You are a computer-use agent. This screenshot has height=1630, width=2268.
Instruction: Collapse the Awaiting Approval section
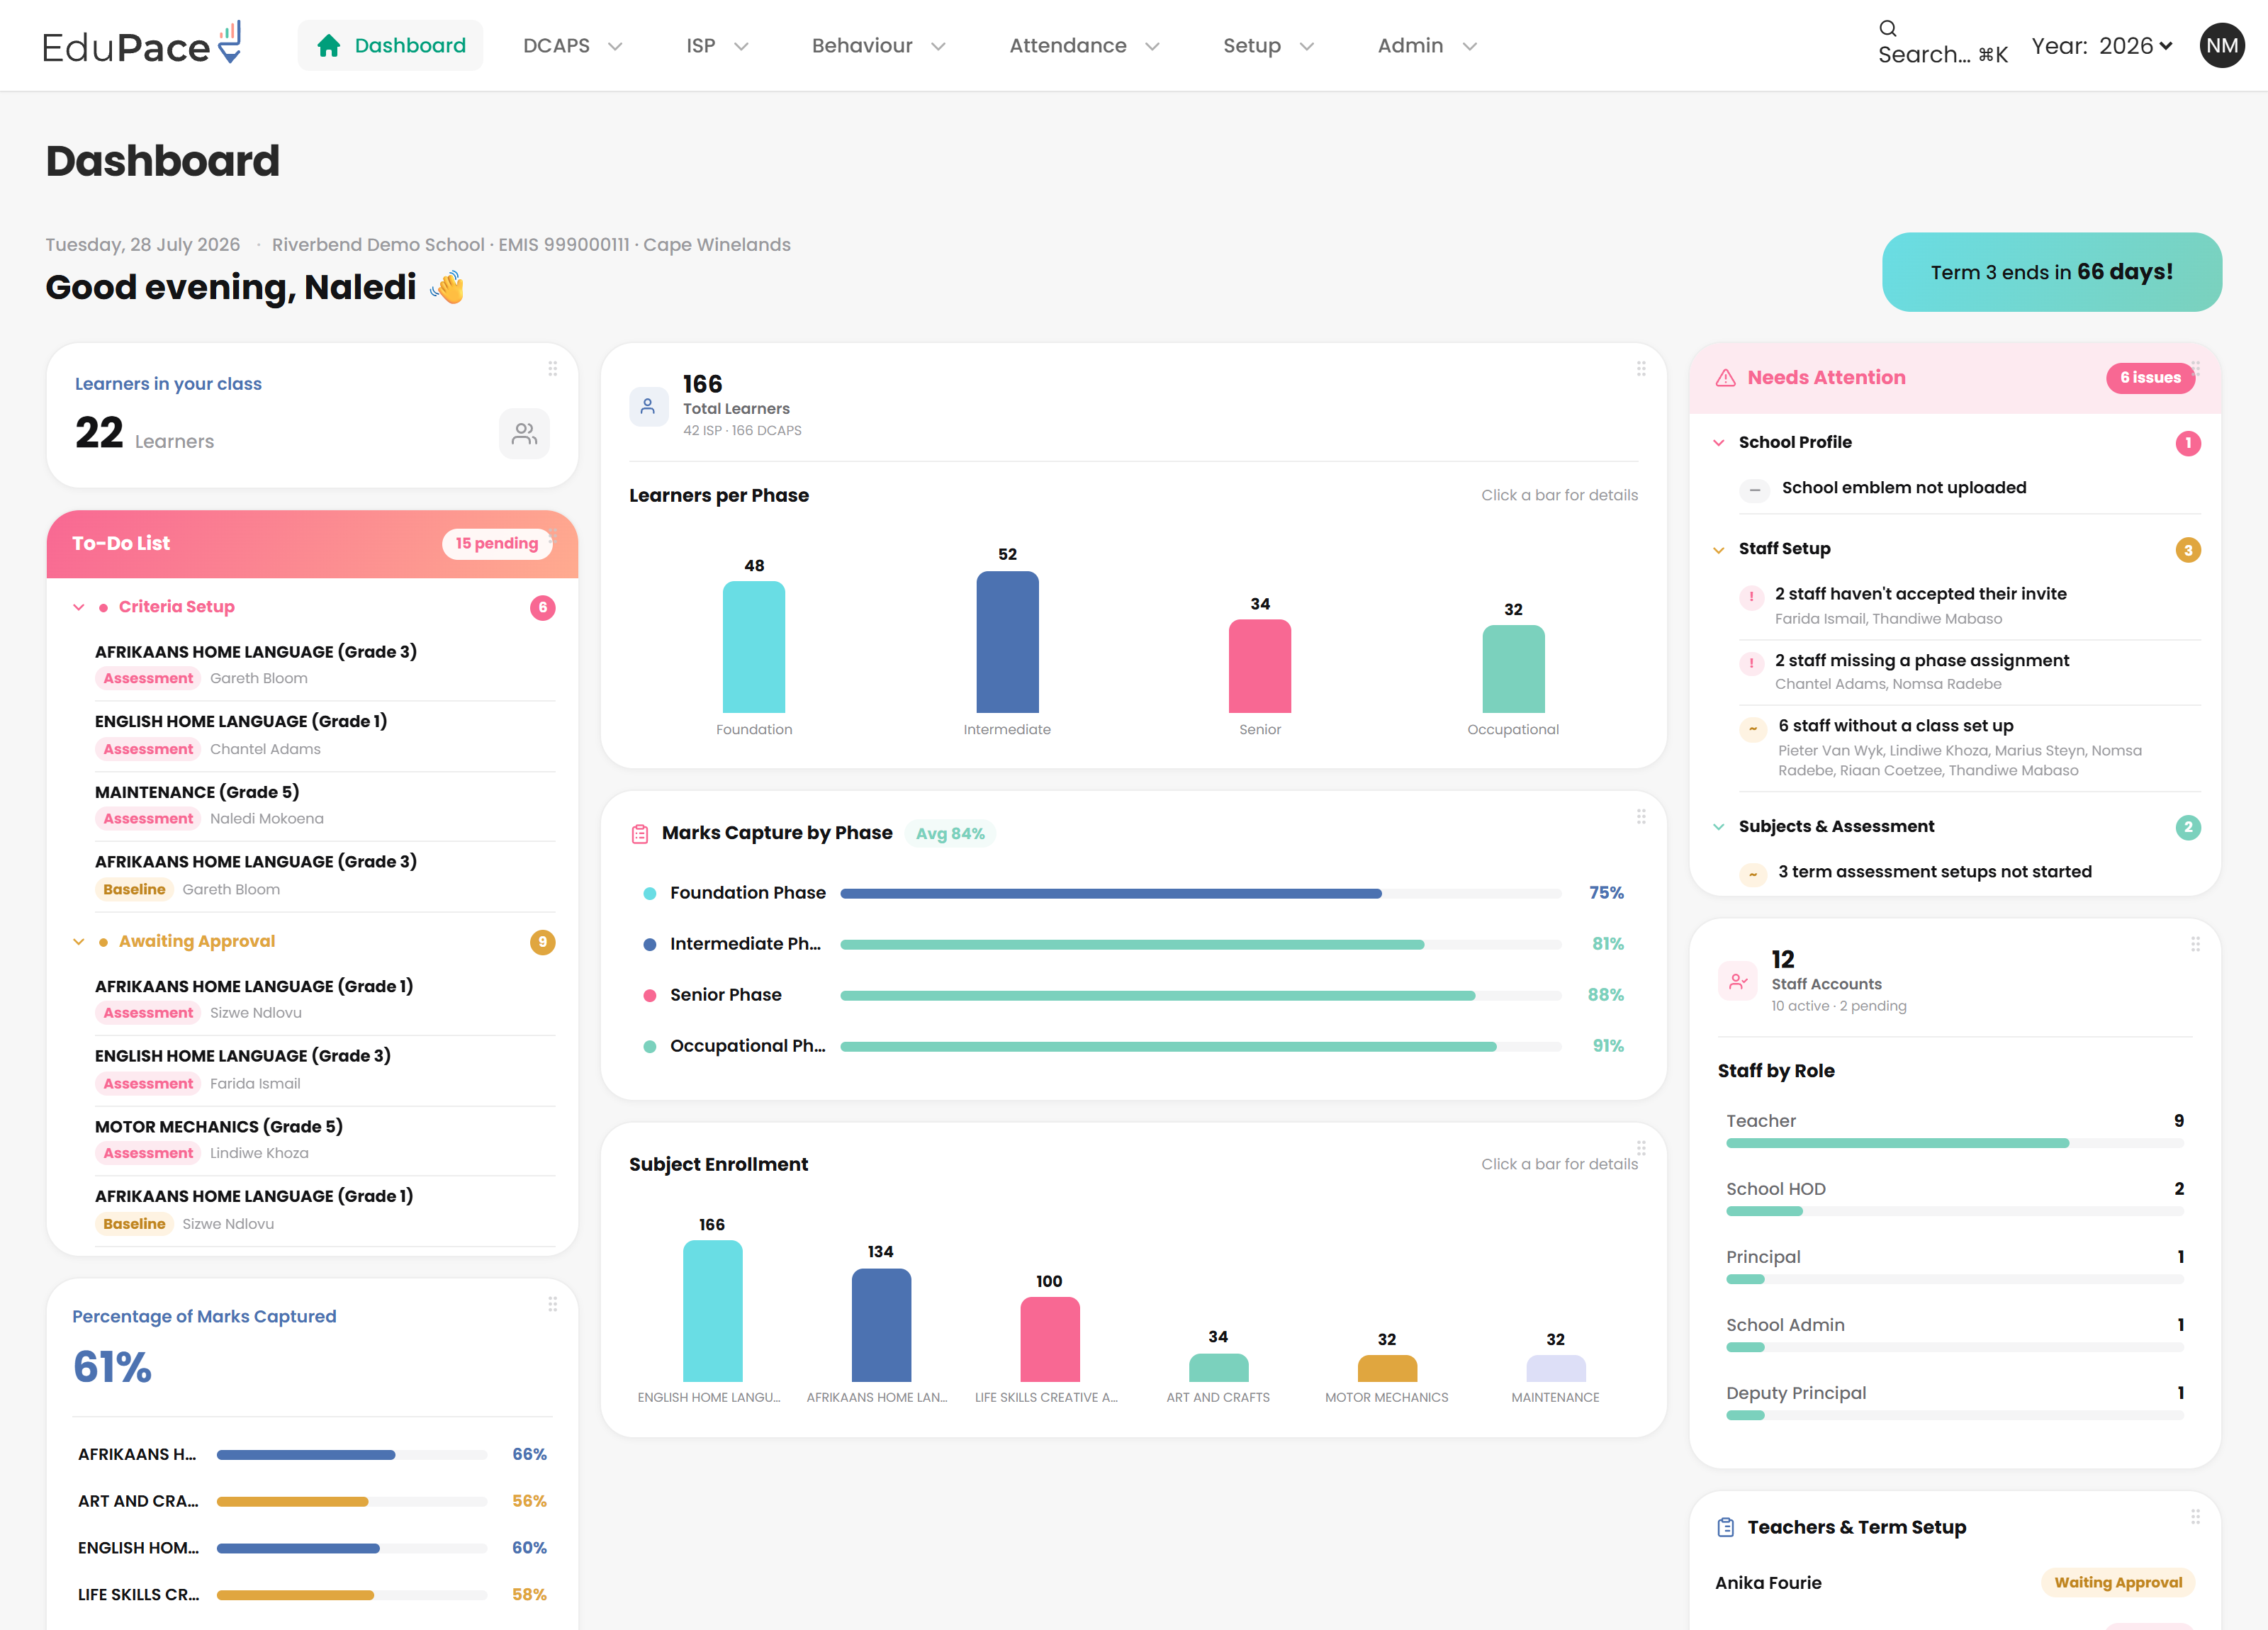coord(79,942)
